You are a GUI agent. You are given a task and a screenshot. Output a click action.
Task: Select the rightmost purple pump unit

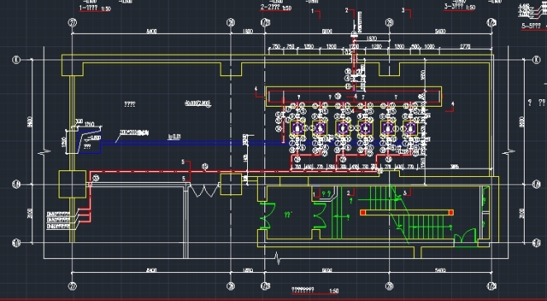[x=410, y=128]
